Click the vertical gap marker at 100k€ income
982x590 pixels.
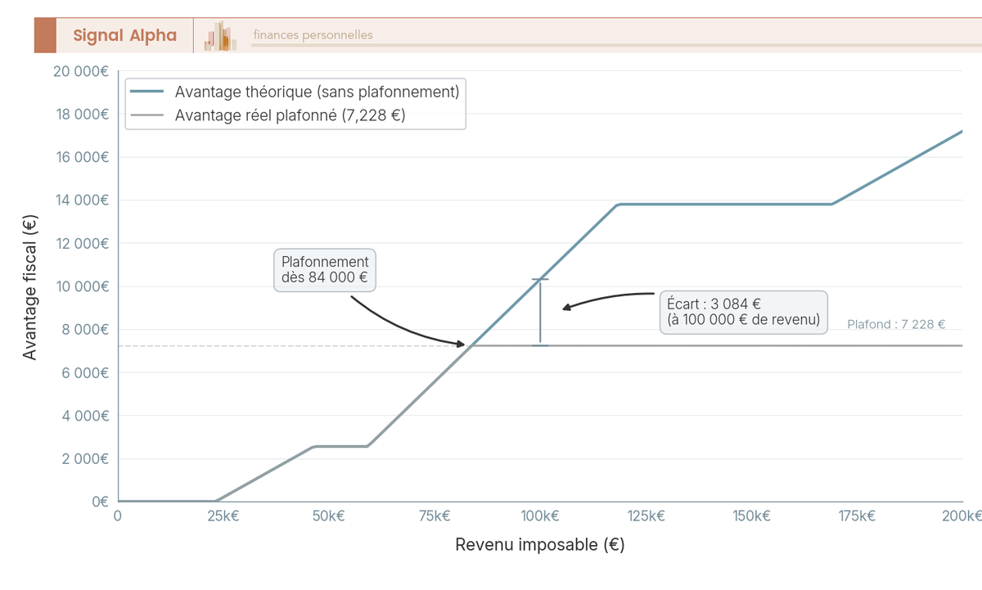(540, 313)
